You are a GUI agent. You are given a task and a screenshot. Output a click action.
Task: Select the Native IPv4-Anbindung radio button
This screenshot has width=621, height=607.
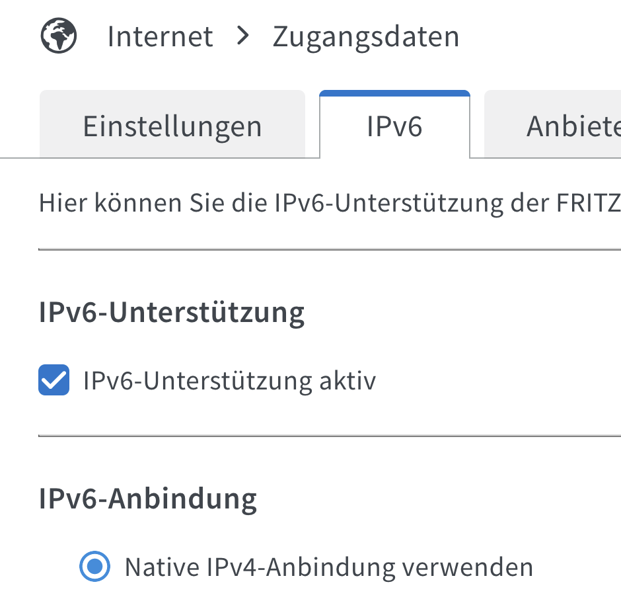(95, 566)
